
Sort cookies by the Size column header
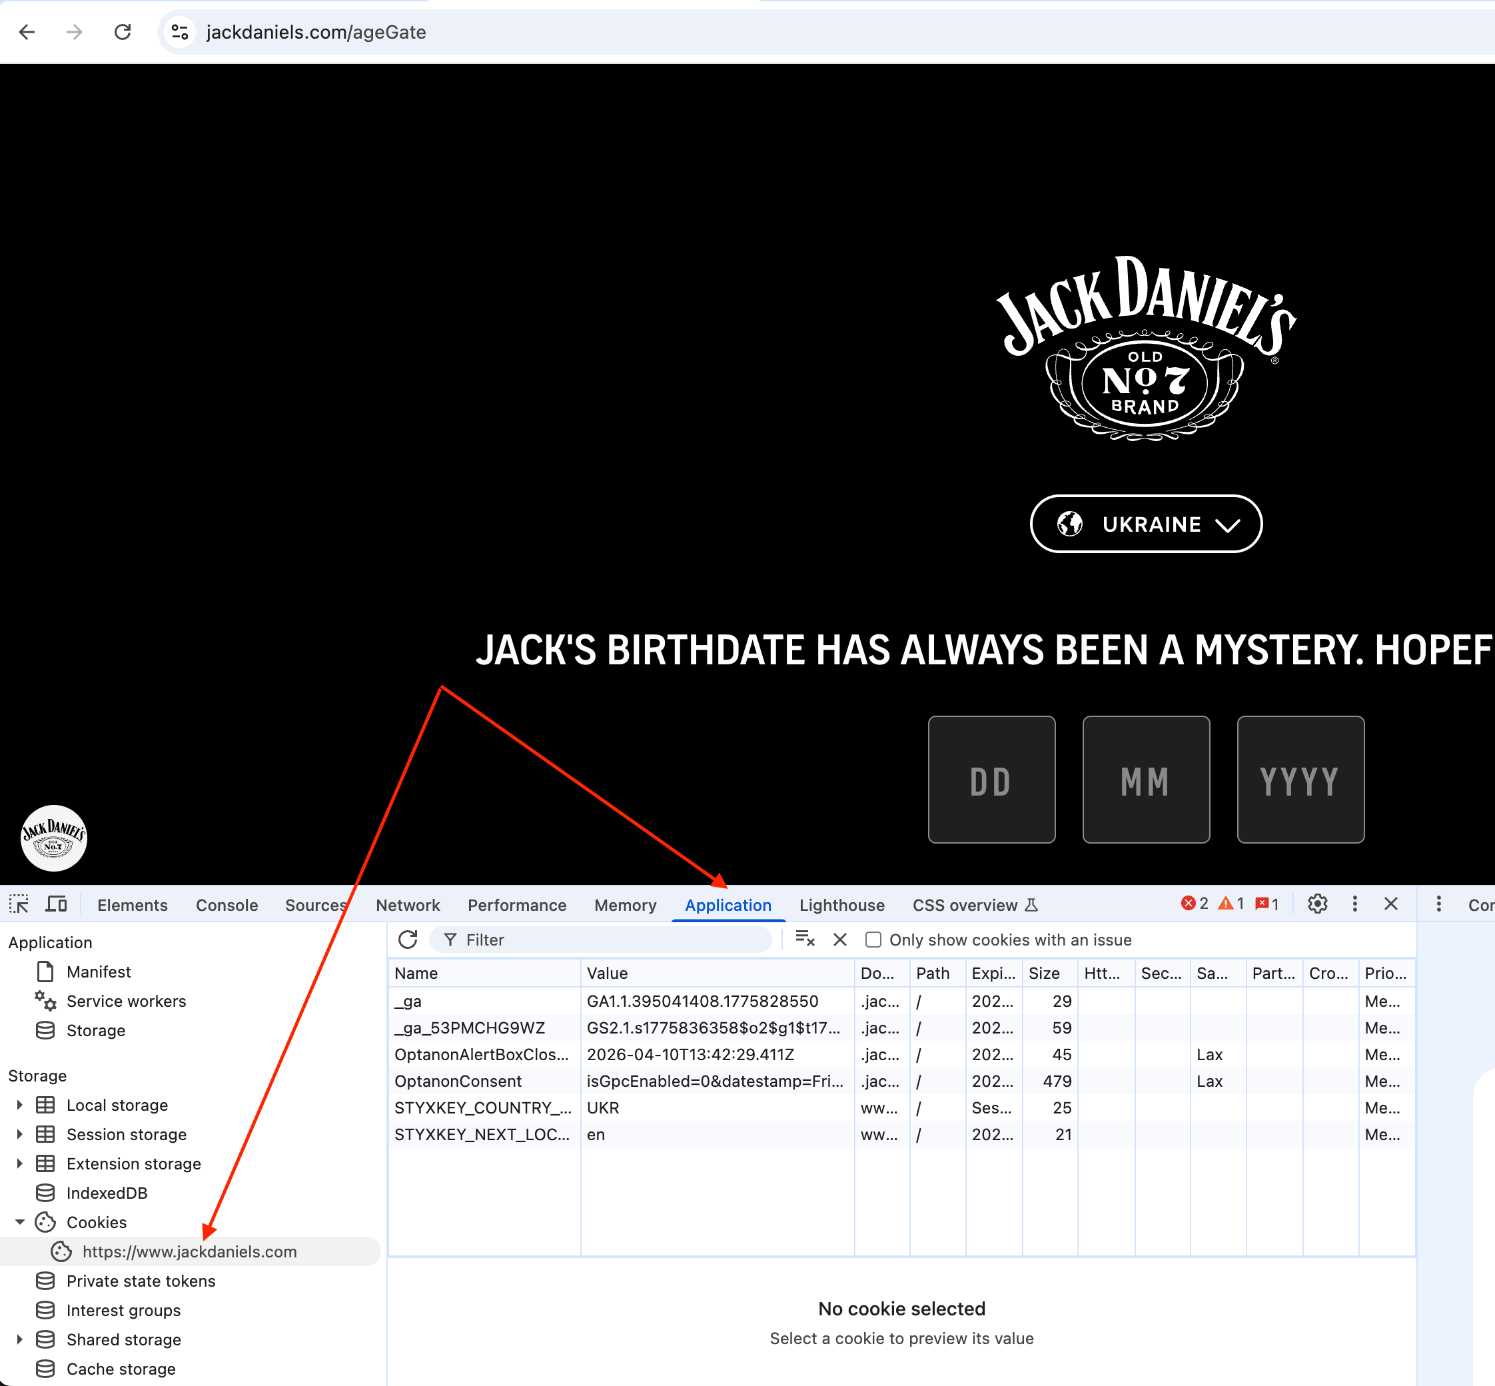pos(1050,973)
